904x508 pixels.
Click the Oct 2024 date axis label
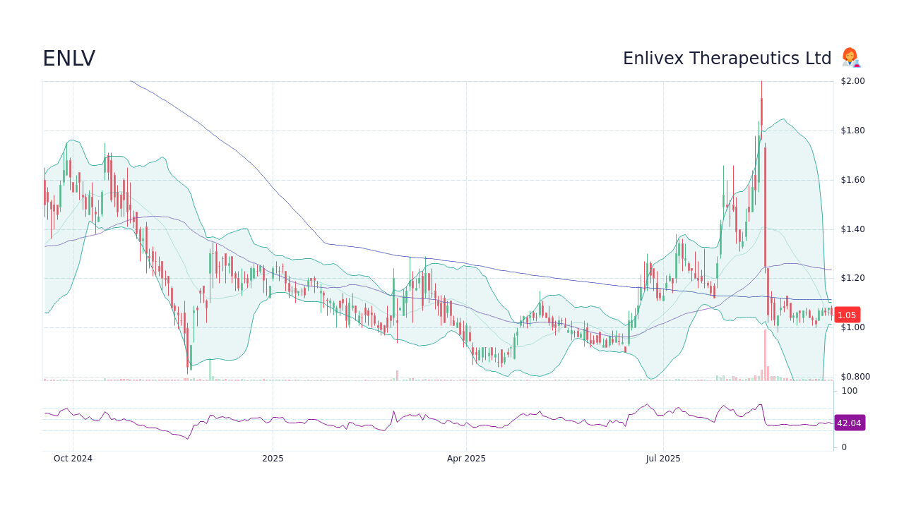tap(73, 458)
